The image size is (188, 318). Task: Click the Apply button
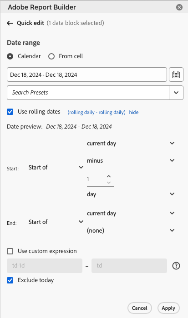point(168,308)
